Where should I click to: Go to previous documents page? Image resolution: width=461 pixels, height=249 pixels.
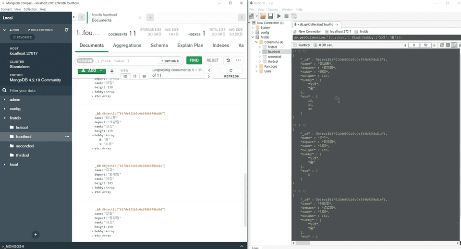209,71
